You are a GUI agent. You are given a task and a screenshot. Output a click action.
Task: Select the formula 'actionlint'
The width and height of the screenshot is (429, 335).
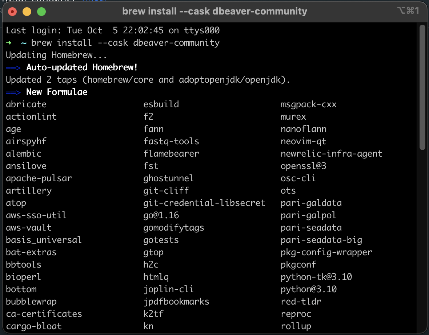31,117
